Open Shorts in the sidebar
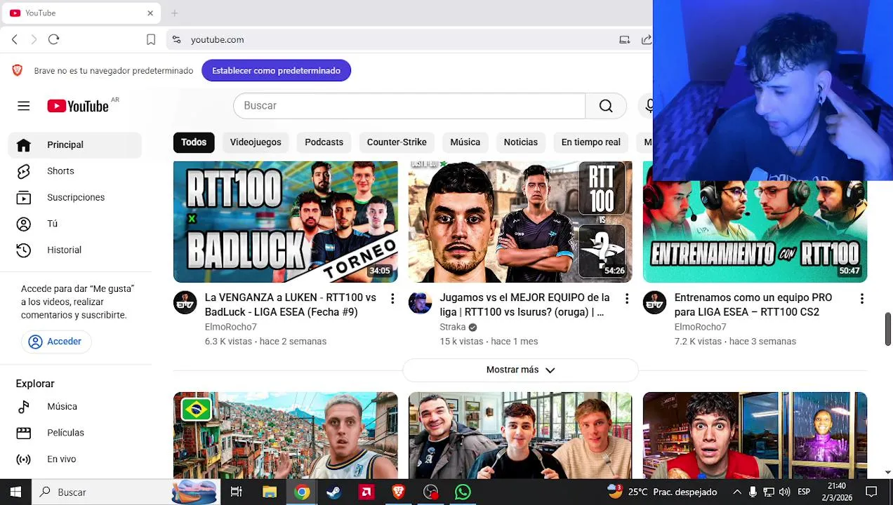The image size is (893, 505). 75,171
